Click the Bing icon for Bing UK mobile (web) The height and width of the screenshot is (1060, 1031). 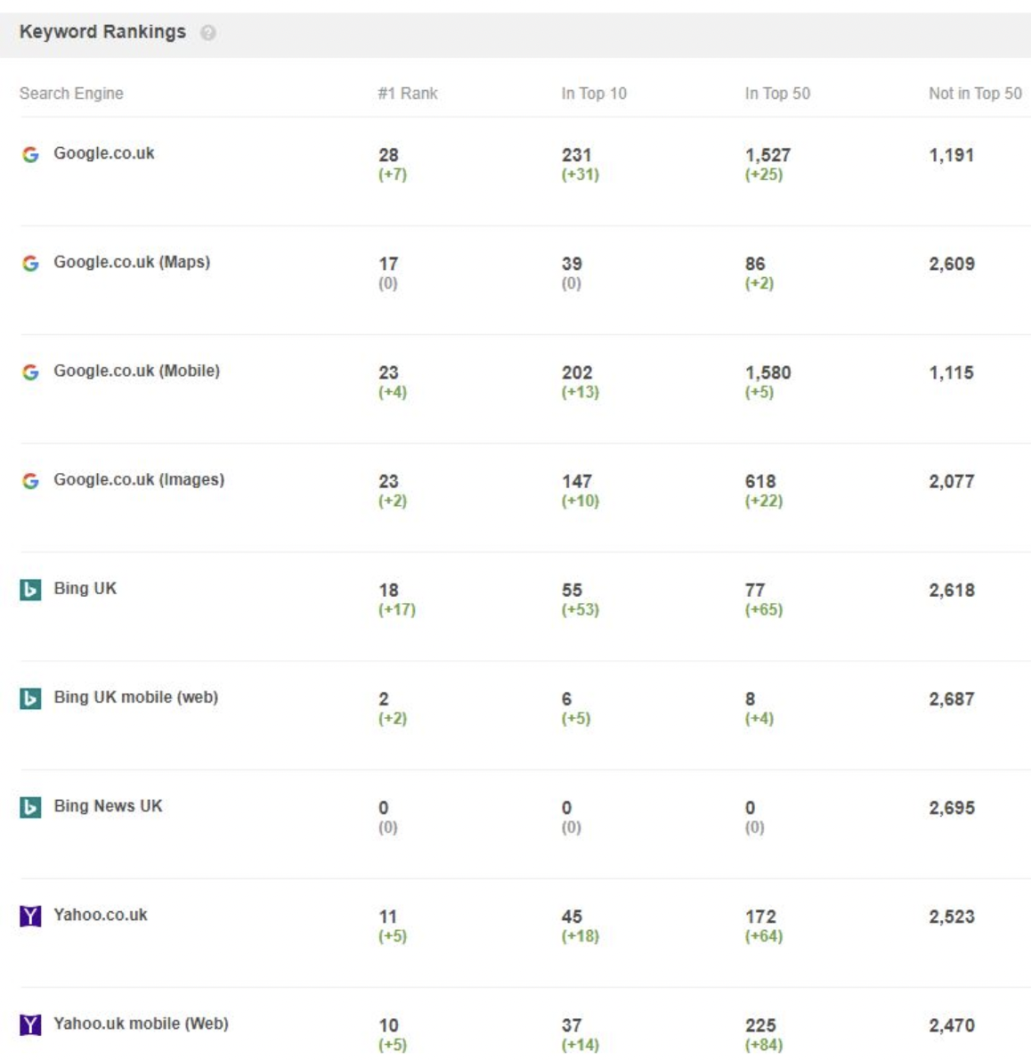click(x=30, y=698)
